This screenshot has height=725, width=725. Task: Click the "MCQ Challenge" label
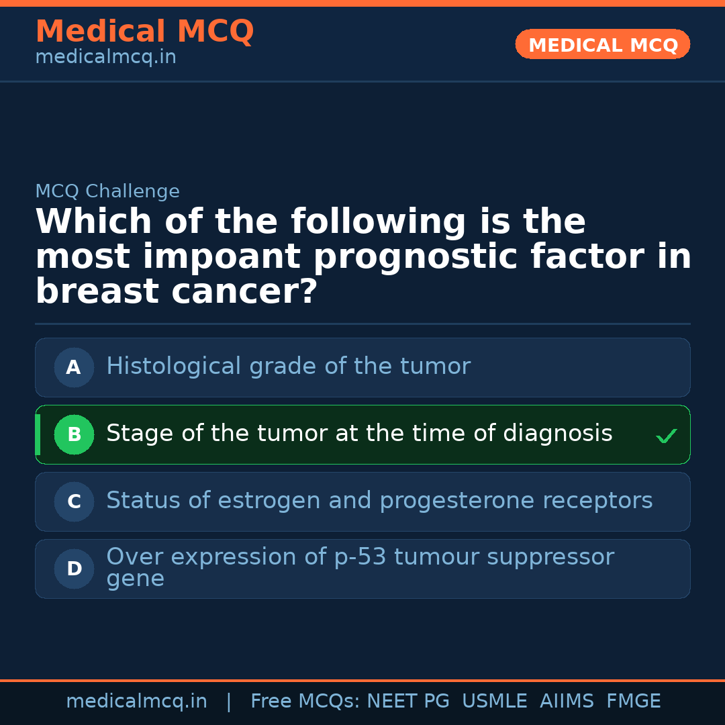[x=107, y=191]
